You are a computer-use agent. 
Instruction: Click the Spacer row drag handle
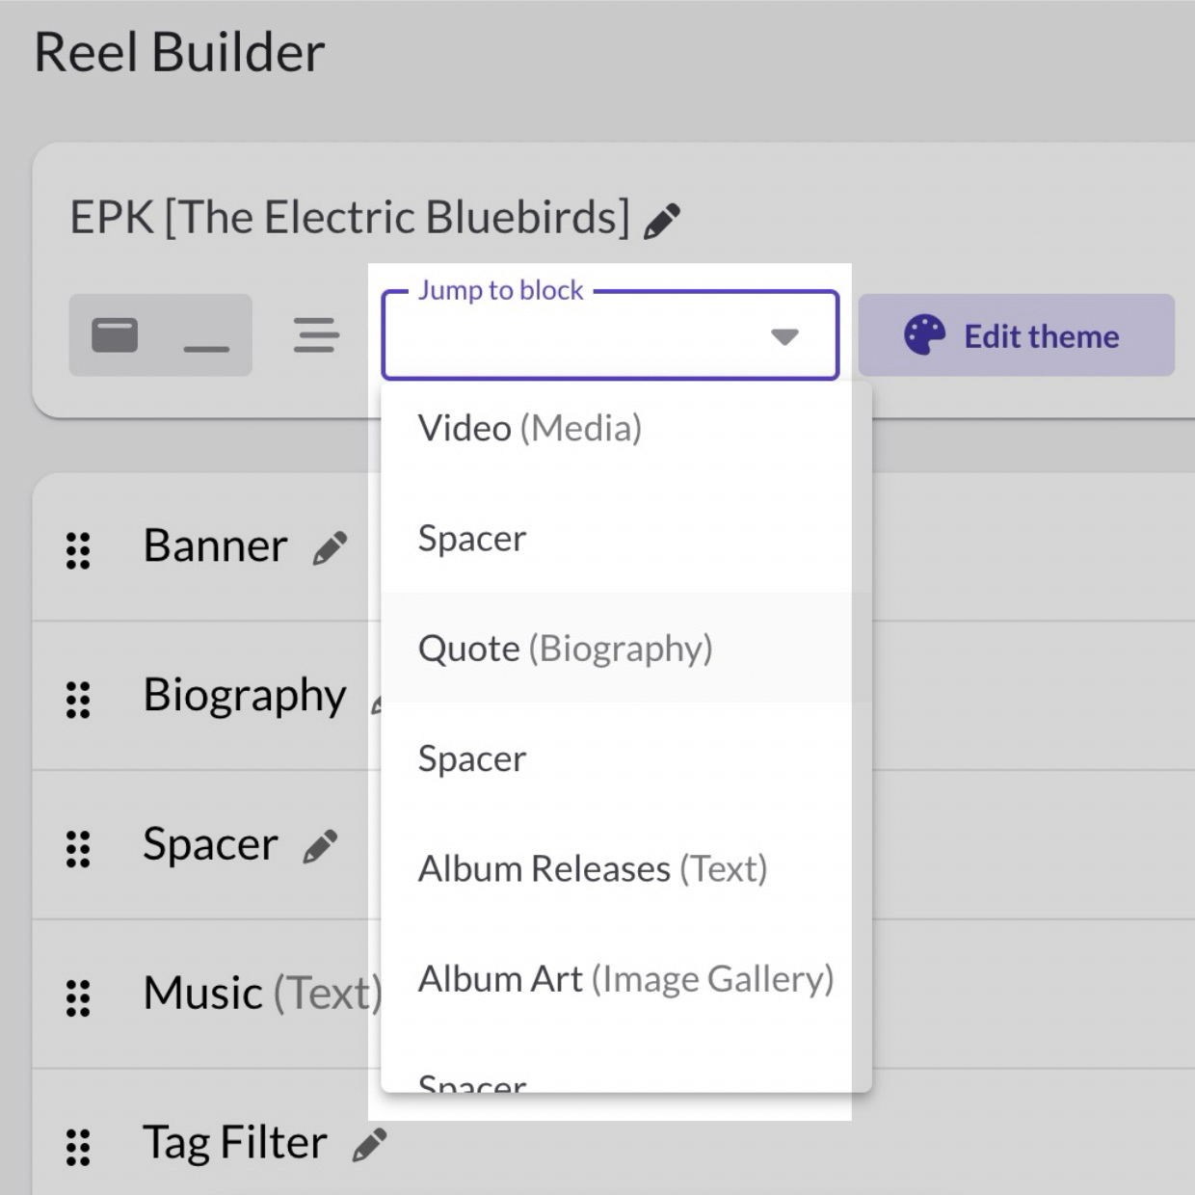tap(78, 849)
